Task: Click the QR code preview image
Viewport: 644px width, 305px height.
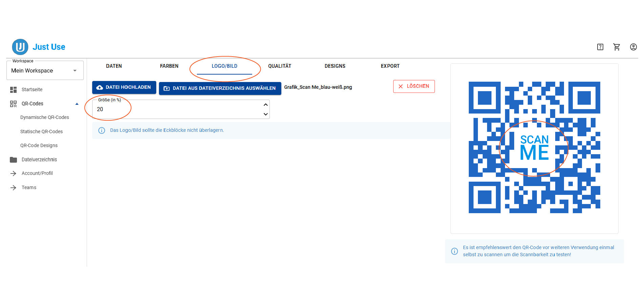Action: point(534,147)
